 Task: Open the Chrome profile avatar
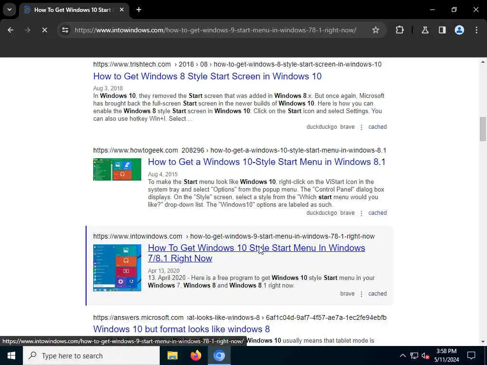(x=459, y=30)
